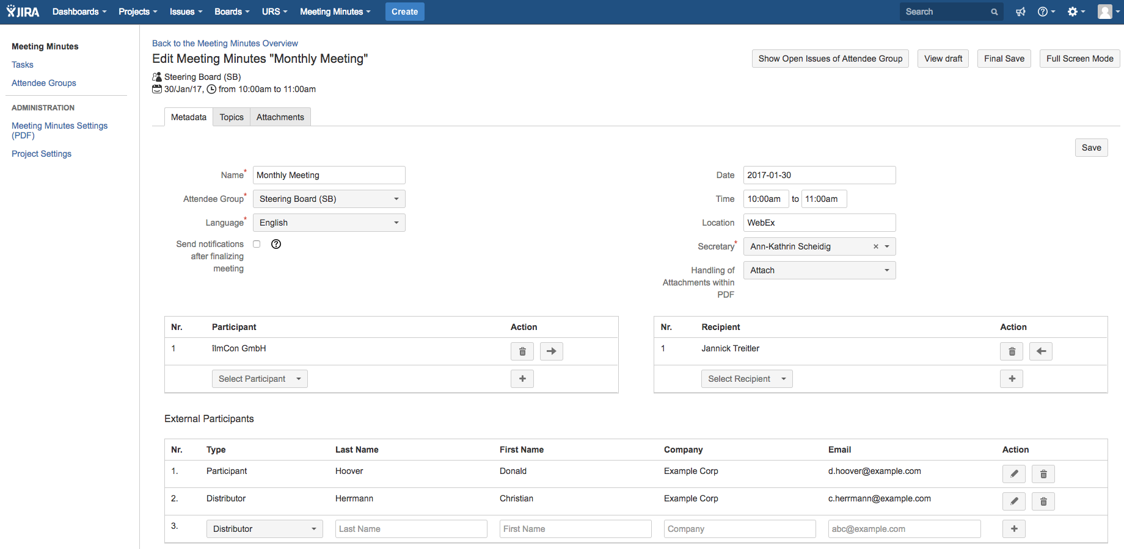Delete recipient Jannick Treitler
The width and height of the screenshot is (1124, 549).
coord(1012,351)
